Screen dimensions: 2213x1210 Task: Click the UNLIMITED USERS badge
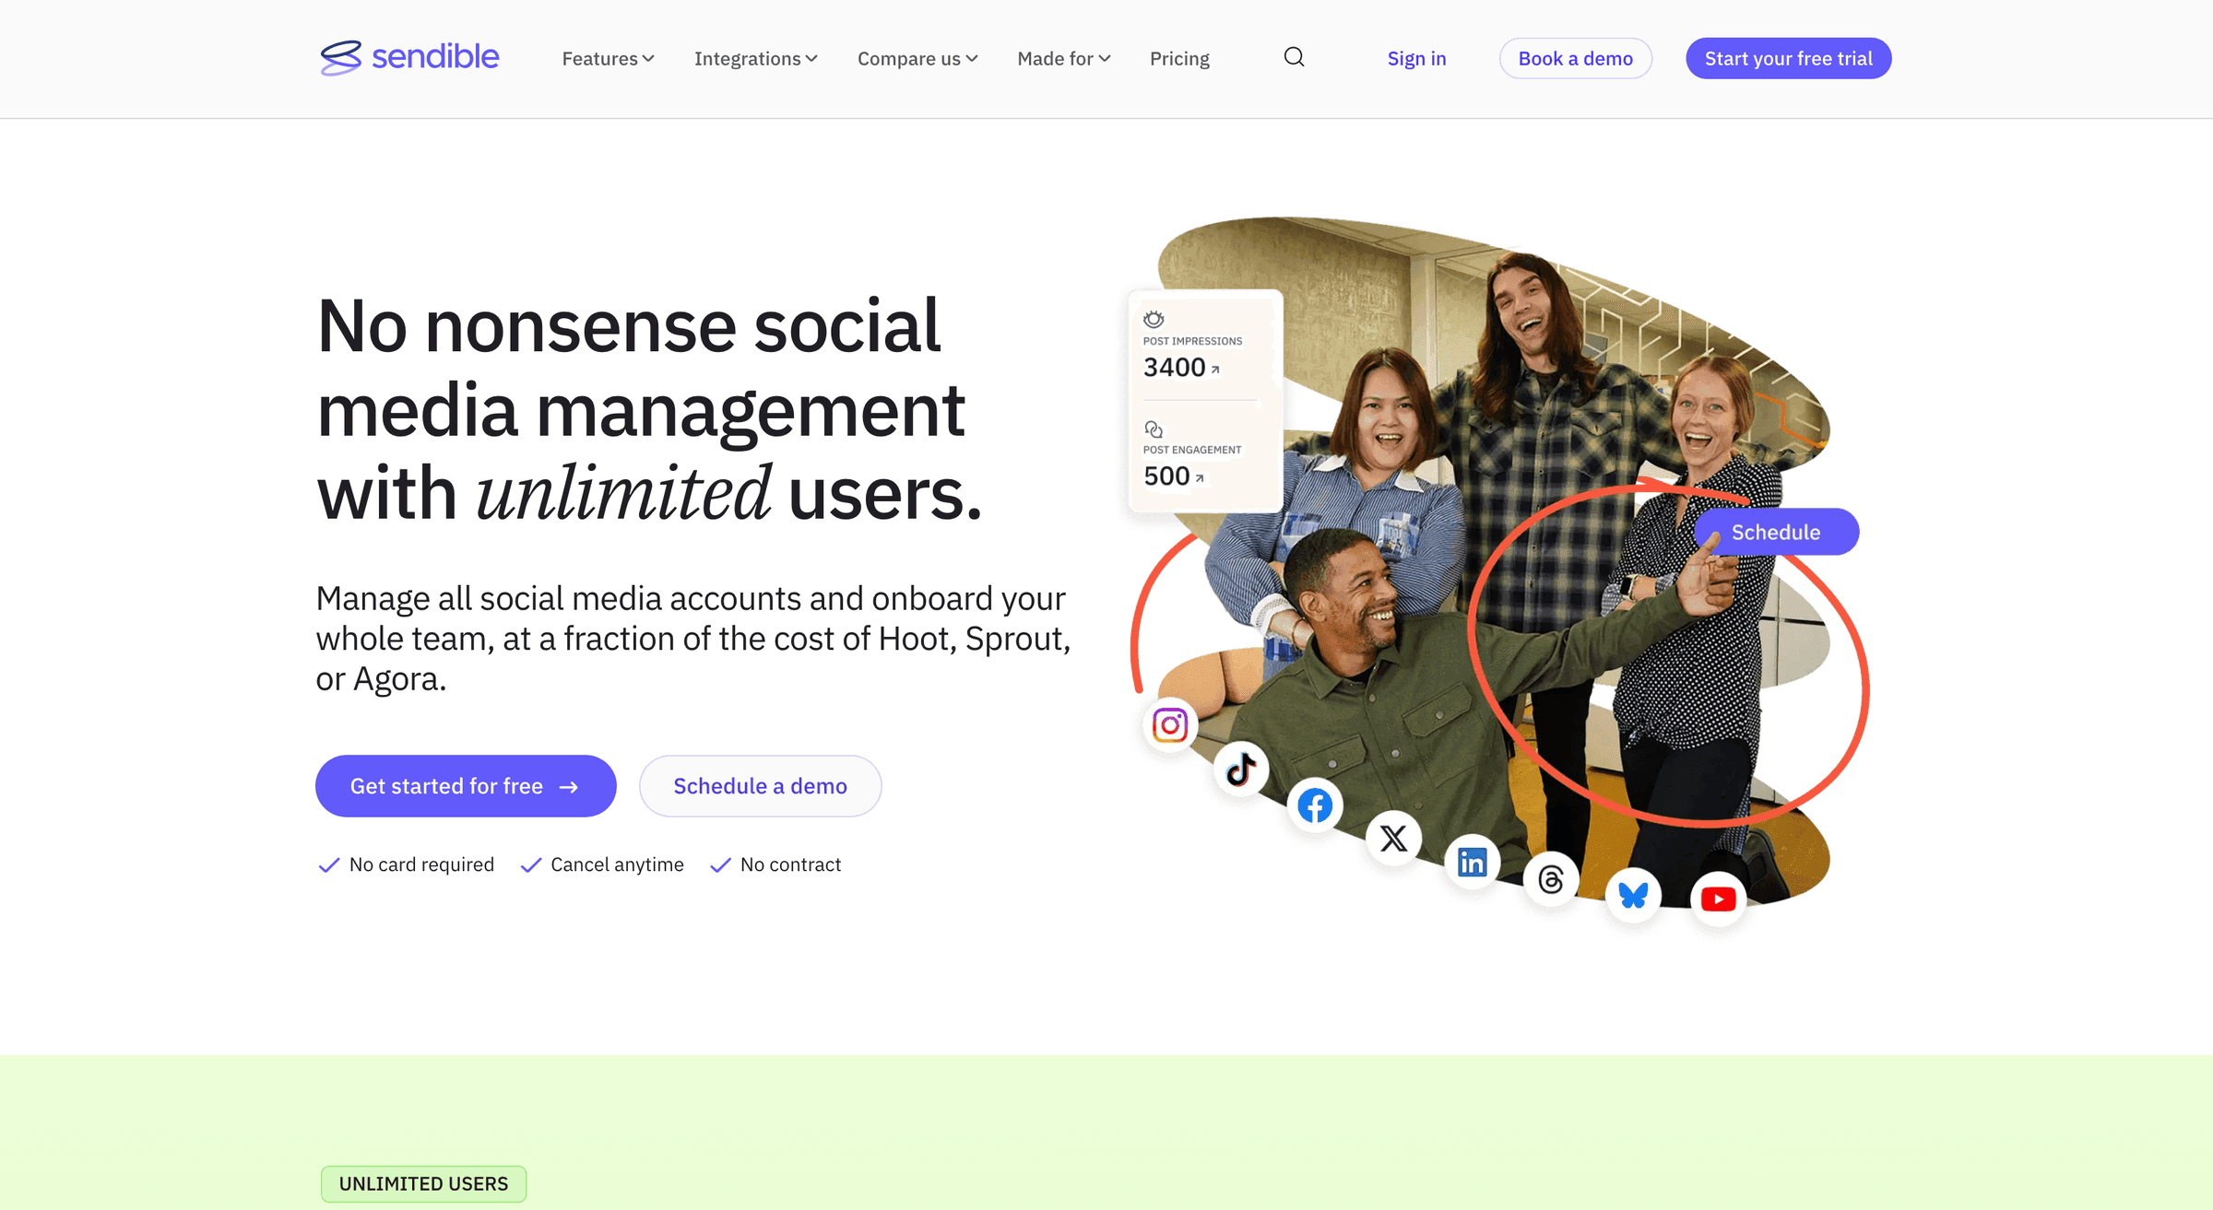coord(423,1184)
